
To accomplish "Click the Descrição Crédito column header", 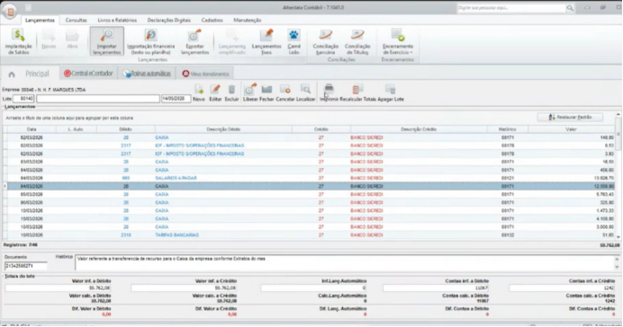I will point(419,129).
